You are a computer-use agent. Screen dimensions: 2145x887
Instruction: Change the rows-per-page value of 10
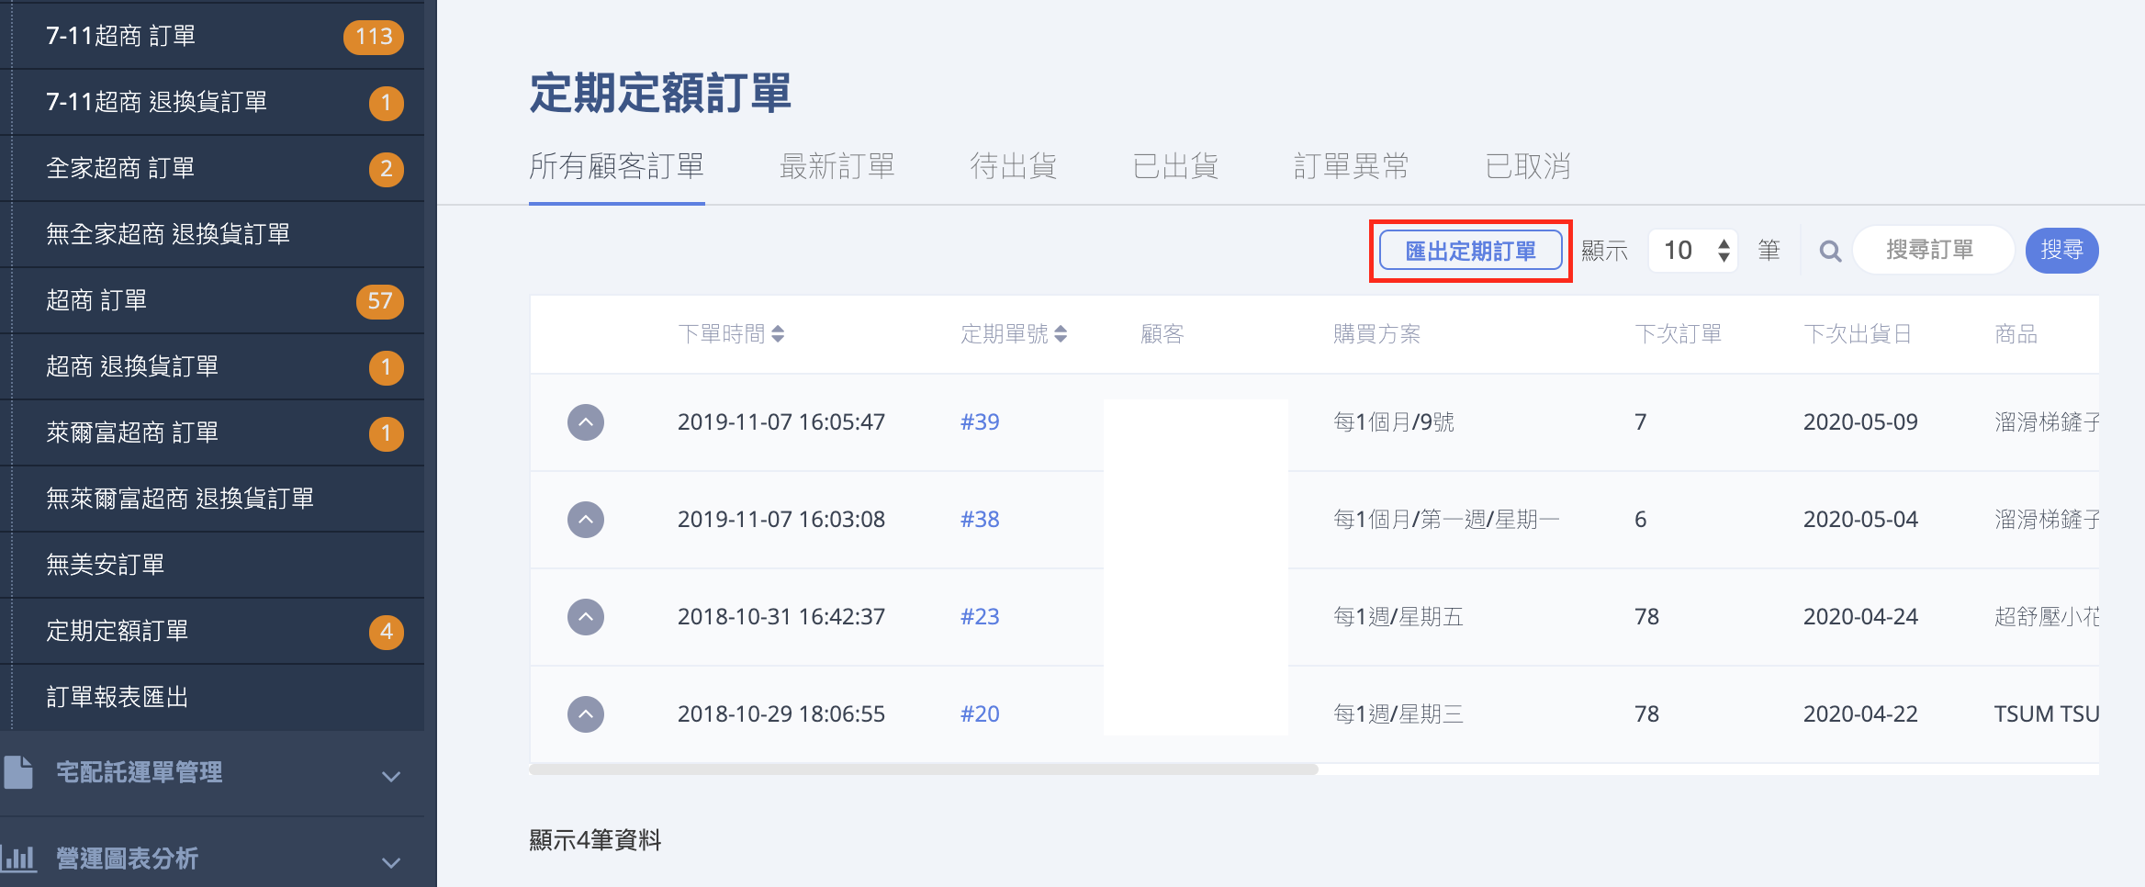1692,251
